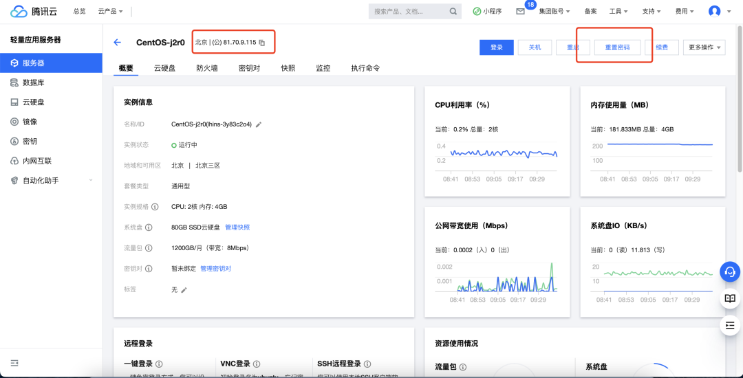Show info tooltip for 实例规格

155,207
